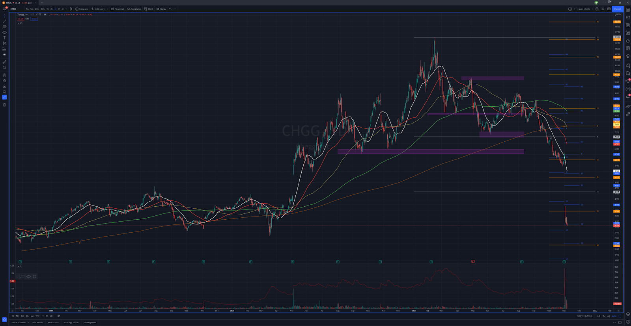Open the Fibonacci and pitchfork tools
The height and width of the screenshot is (326, 631).
point(4,27)
